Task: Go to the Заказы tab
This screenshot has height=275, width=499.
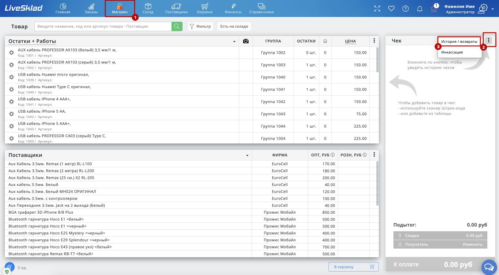Action: coord(91,8)
